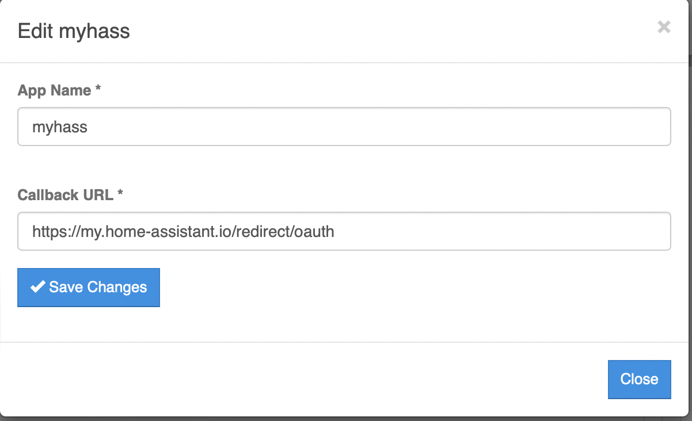The height and width of the screenshot is (421, 692).
Task: Click Save Changes to store the app settings
Action: click(88, 287)
